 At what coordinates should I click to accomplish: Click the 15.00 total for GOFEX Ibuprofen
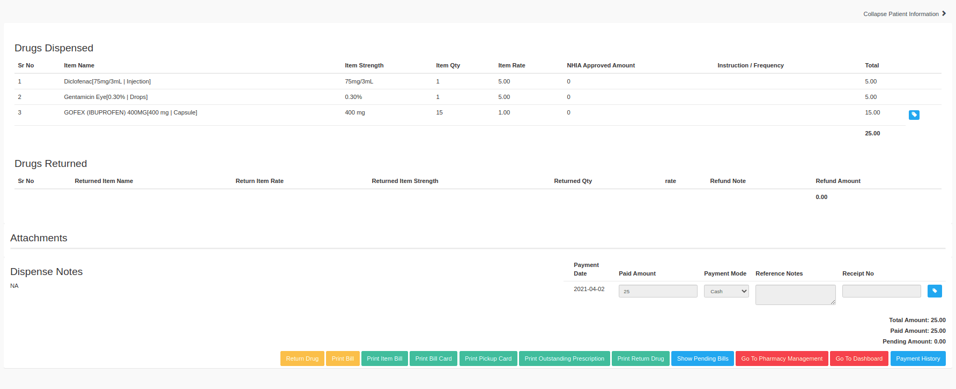click(x=872, y=112)
